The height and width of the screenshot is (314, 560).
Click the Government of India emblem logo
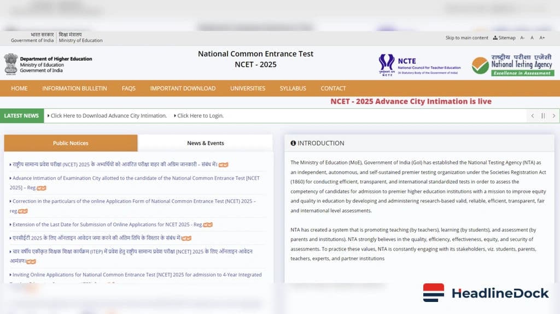(11, 64)
